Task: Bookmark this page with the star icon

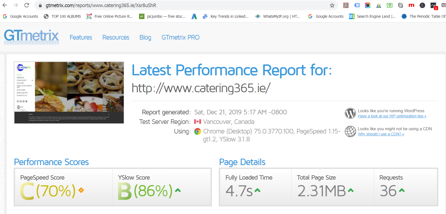Action: [332, 5]
